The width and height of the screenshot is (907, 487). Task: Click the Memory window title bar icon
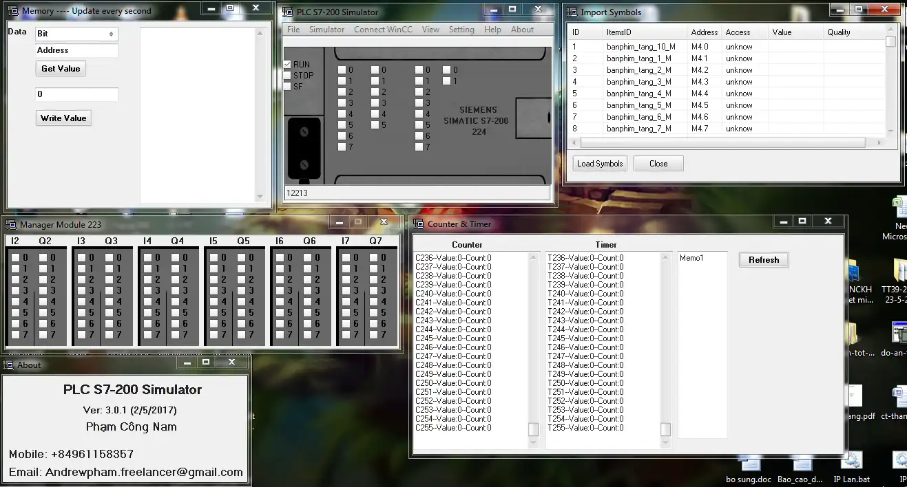tap(12, 11)
